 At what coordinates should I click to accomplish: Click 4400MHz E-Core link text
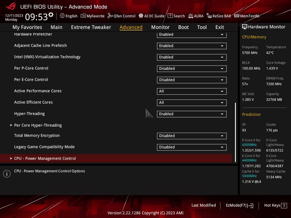coord(249,160)
